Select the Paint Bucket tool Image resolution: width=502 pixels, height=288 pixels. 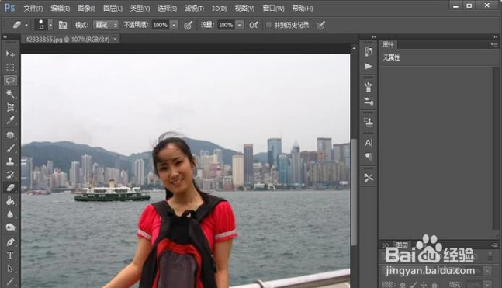(10, 201)
